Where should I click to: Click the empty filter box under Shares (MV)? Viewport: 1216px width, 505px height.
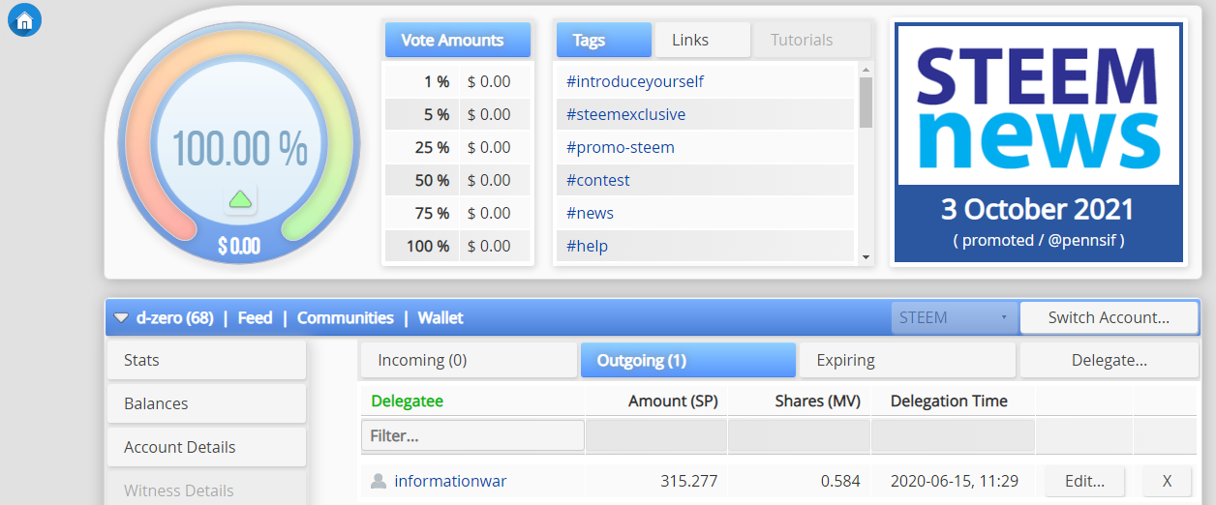[799, 435]
